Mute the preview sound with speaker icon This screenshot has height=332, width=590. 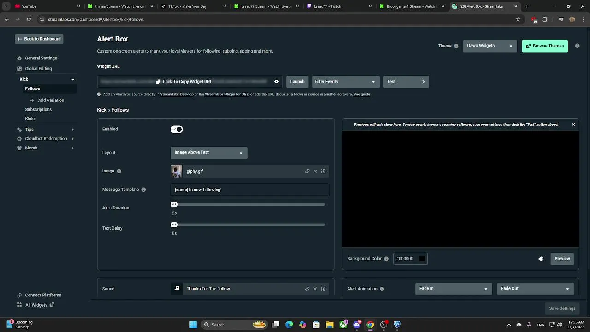[x=541, y=259]
